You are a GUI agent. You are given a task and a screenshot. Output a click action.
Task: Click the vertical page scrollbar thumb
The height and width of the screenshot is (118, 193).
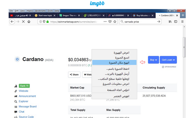pos(184,47)
